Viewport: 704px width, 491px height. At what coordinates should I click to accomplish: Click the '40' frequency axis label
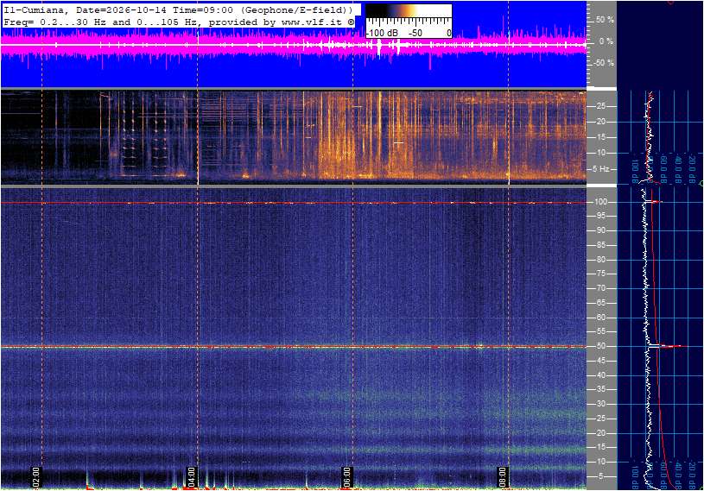pos(600,375)
